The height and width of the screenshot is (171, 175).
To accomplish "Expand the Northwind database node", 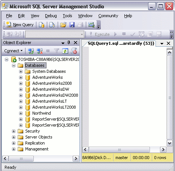I will pos(21,113).
